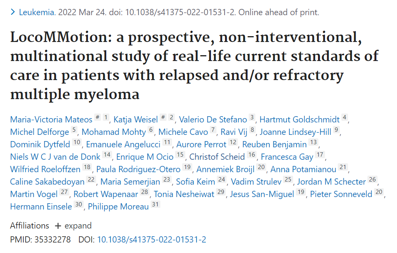Open author Mohamad Mohty
397x253 pixels.
coord(114,132)
